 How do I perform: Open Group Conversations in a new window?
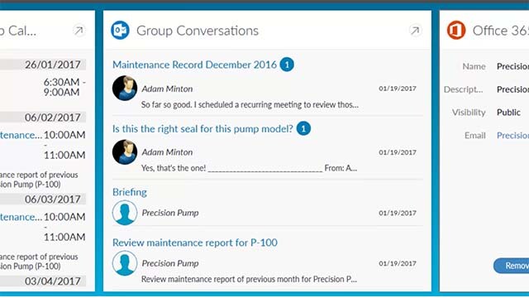pyautogui.click(x=415, y=31)
